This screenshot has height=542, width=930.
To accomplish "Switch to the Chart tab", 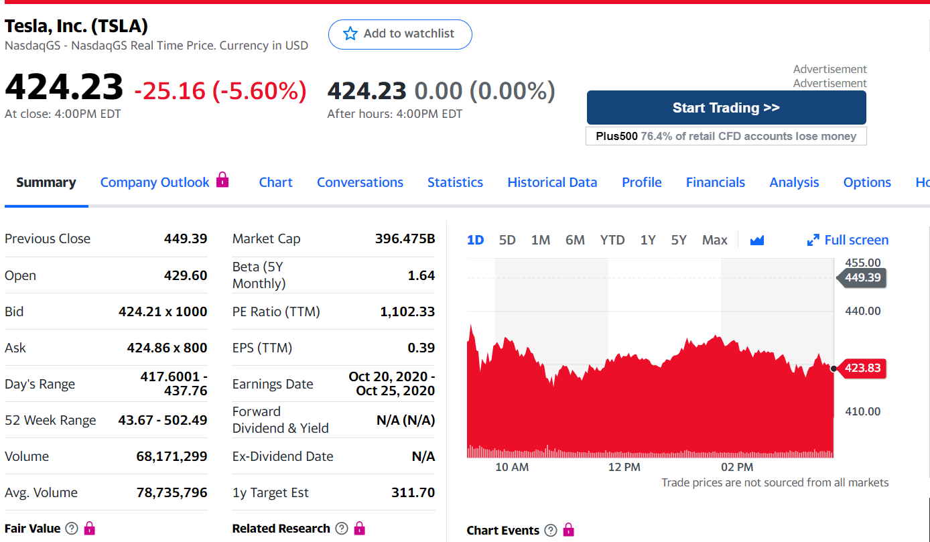I will [x=276, y=182].
